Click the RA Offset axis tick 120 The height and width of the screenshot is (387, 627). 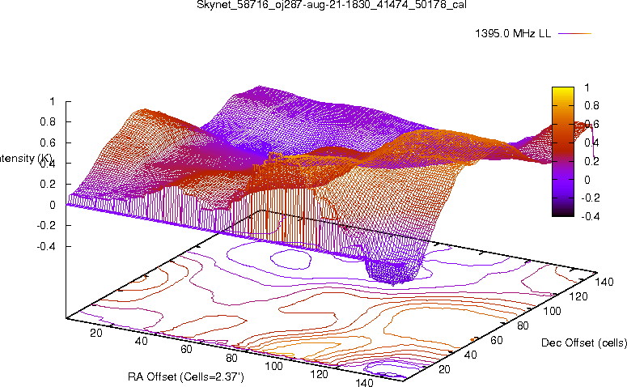(319, 374)
